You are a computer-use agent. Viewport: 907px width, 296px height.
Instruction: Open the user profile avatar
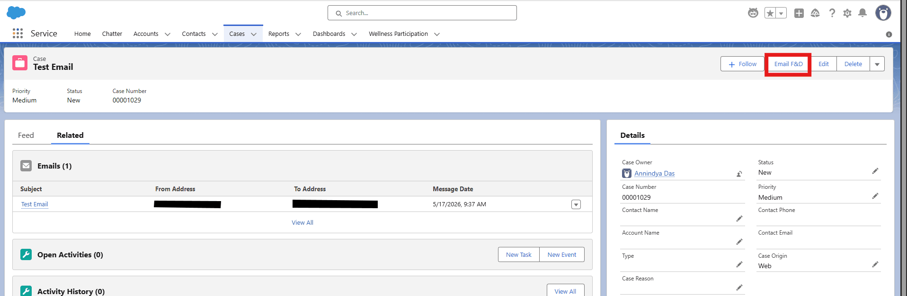click(883, 13)
